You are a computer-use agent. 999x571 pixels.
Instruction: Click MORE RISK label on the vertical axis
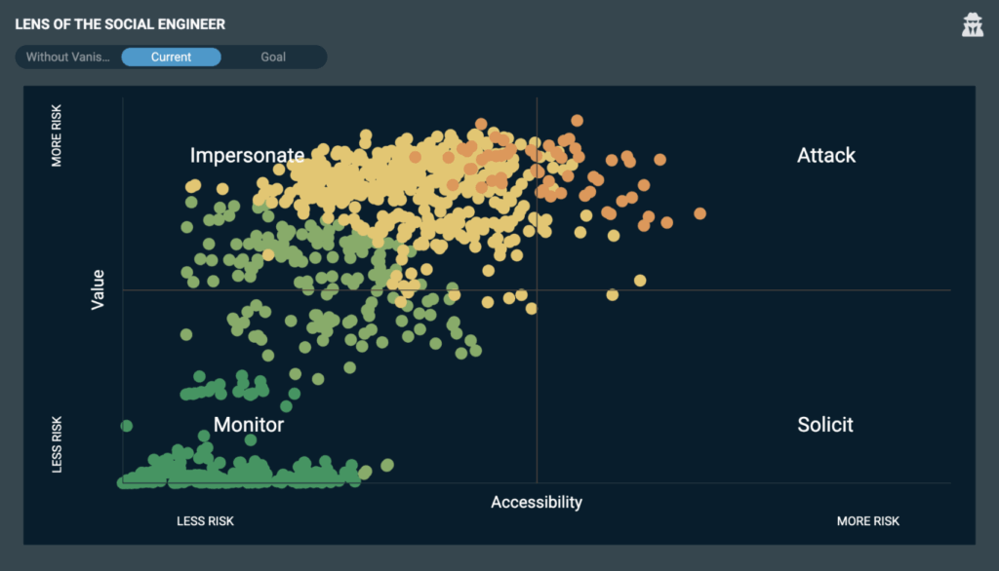click(x=57, y=135)
